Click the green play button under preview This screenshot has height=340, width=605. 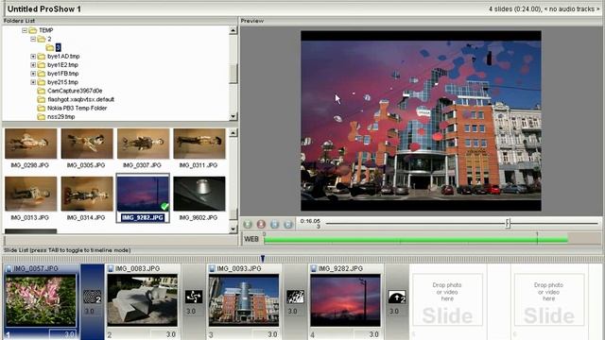248,224
